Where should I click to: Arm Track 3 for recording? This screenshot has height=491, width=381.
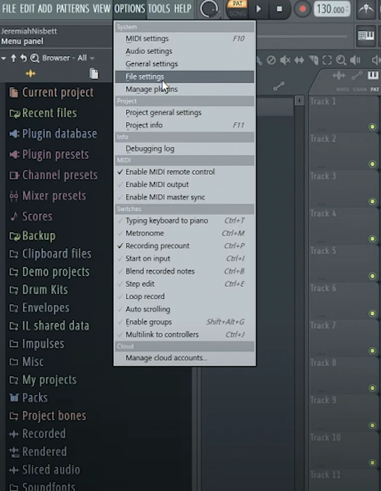pos(372,201)
